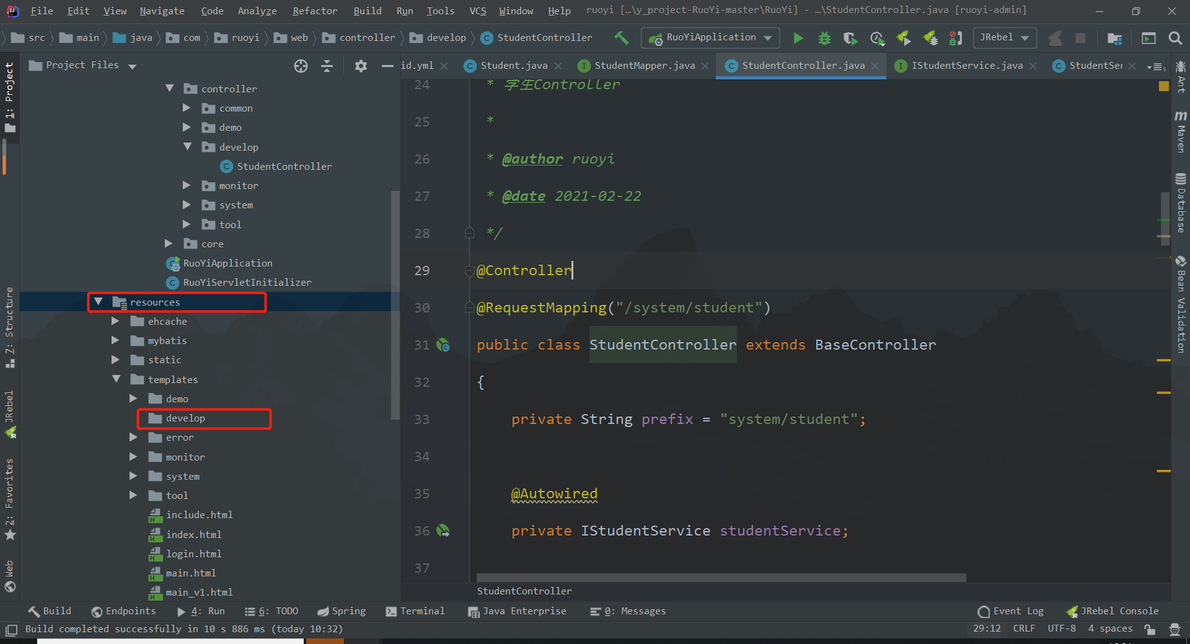Open the JRebel Console

tap(1112, 611)
